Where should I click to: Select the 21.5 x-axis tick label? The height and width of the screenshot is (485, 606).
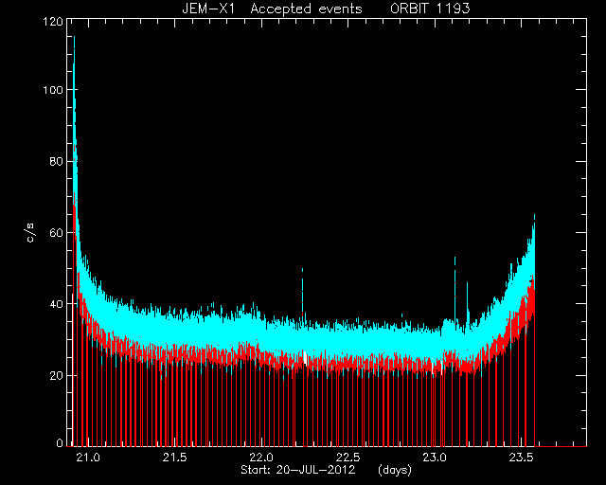click(174, 458)
